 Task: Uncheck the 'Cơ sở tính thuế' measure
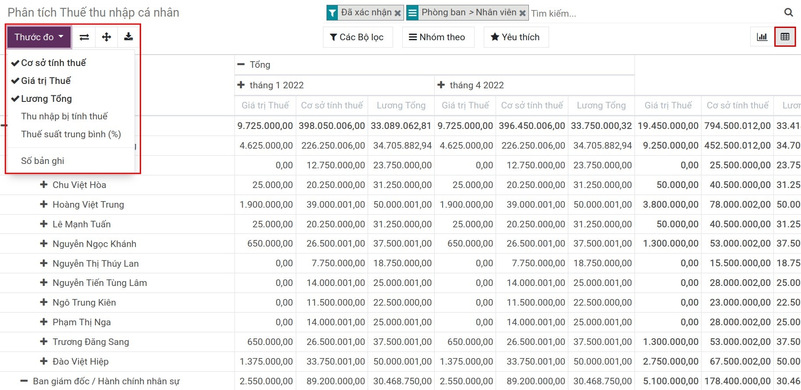53,63
